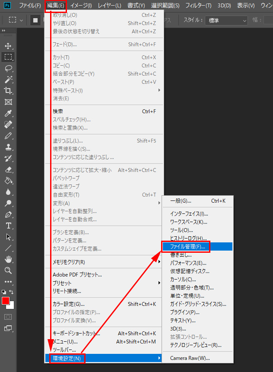
Task: Select the Dodge tool
Action: [8, 203]
